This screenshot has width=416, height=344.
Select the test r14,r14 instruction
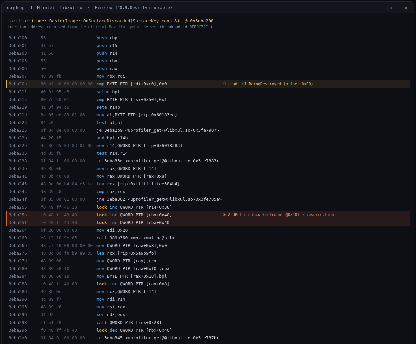112,153
